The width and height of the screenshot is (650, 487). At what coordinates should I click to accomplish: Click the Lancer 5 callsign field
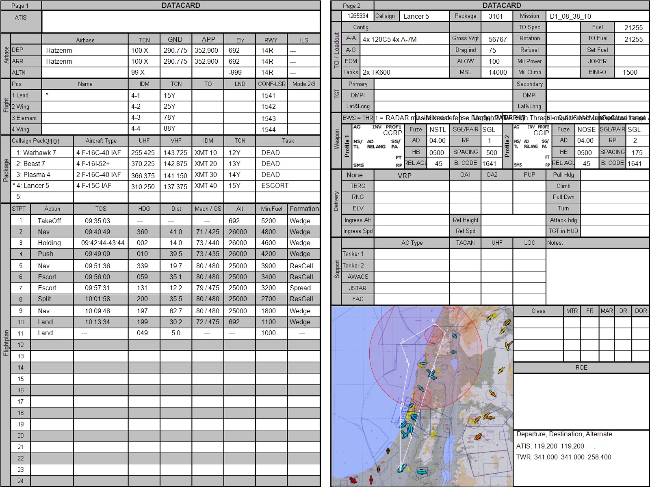[424, 16]
